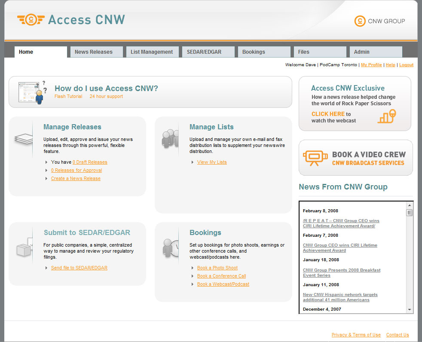
Task: Click Book a Conference Call link
Action: tap(221, 276)
